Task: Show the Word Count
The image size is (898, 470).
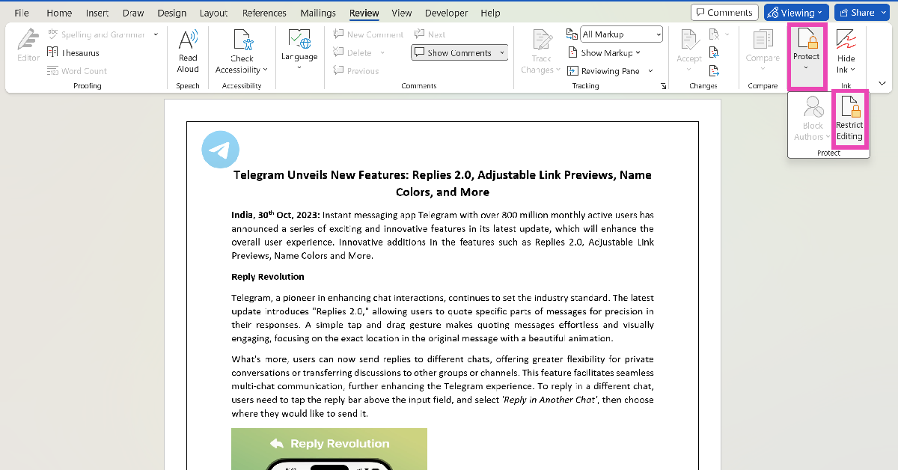Action: [x=76, y=71]
